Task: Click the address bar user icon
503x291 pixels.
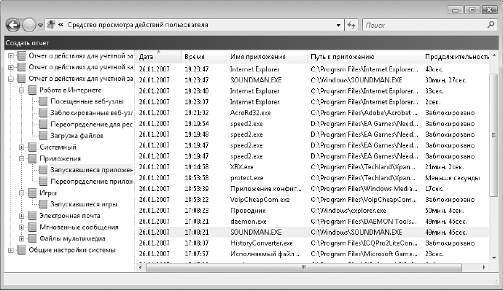Action: pos(51,24)
